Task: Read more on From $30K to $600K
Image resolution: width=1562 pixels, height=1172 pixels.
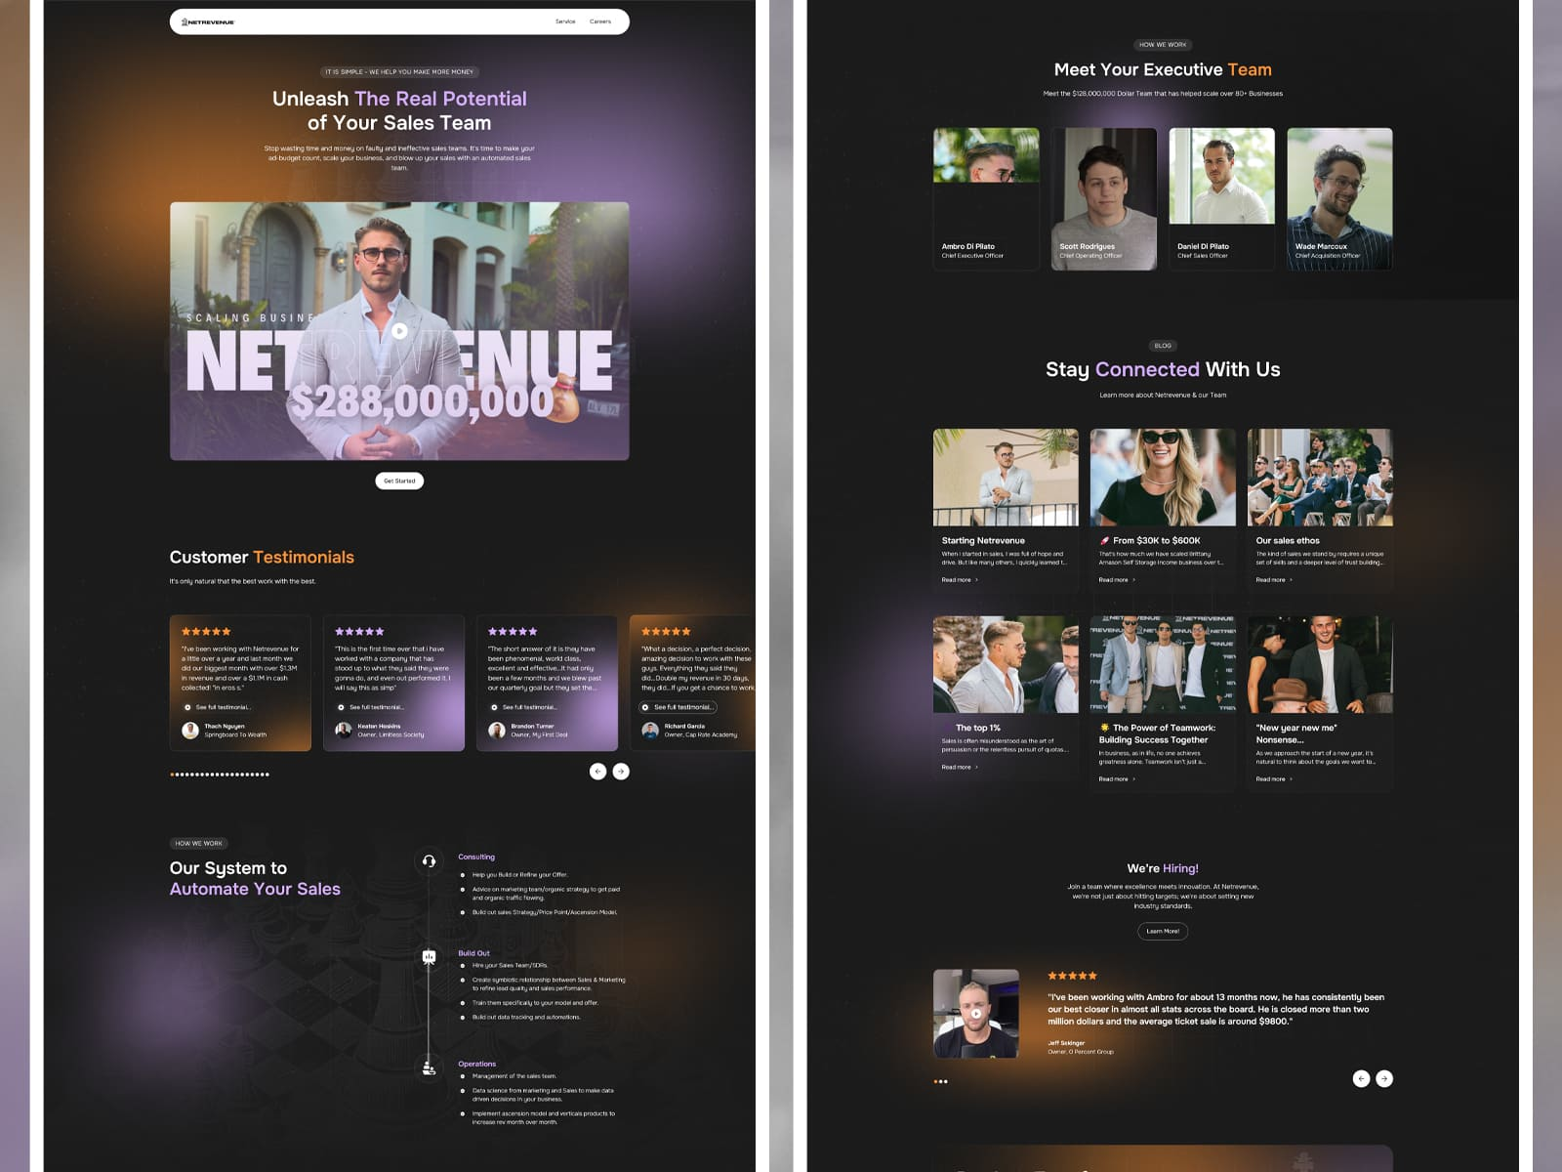Action: [x=1117, y=580]
